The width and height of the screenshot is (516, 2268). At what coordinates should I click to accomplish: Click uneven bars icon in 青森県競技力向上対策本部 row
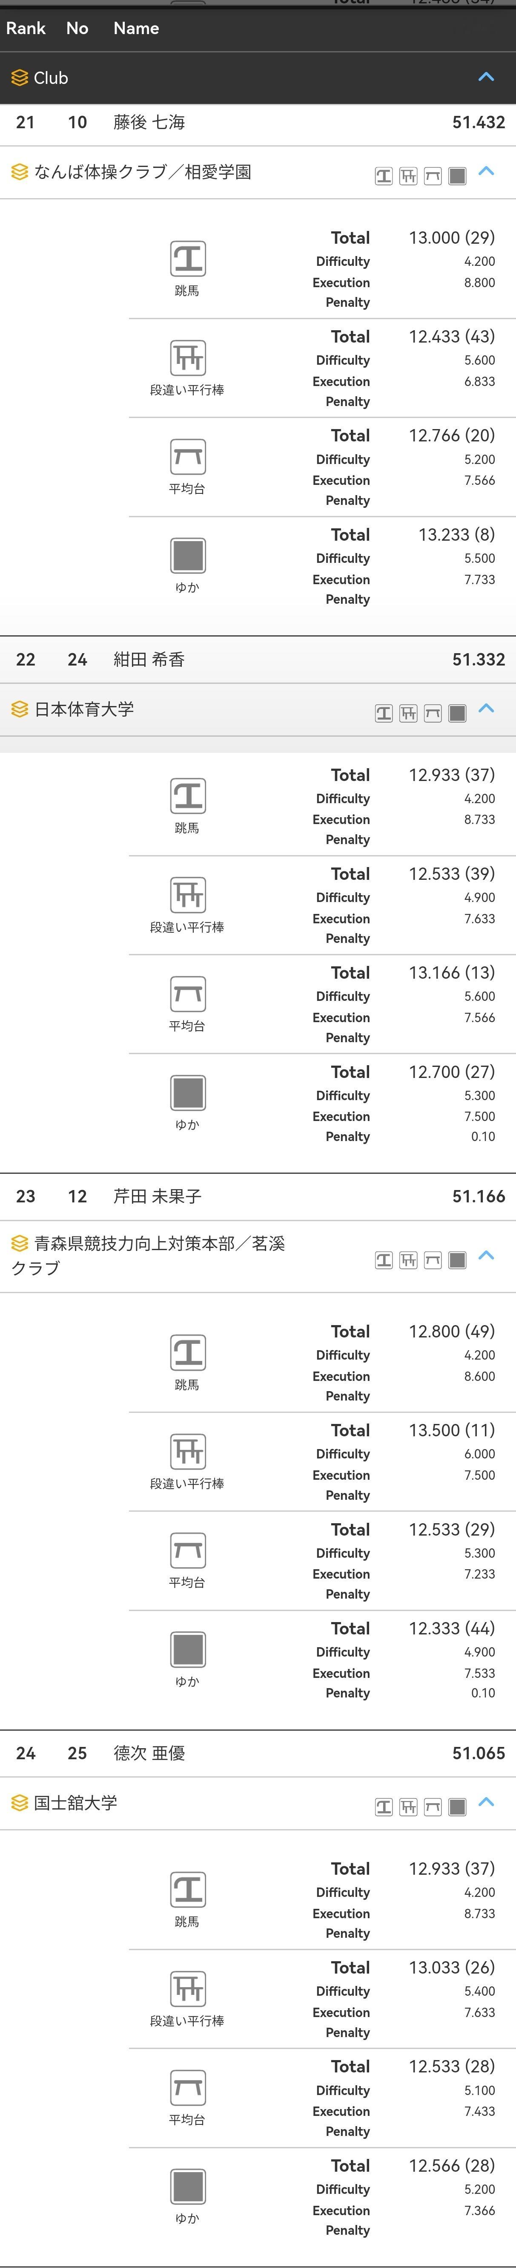tap(409, 1260)
